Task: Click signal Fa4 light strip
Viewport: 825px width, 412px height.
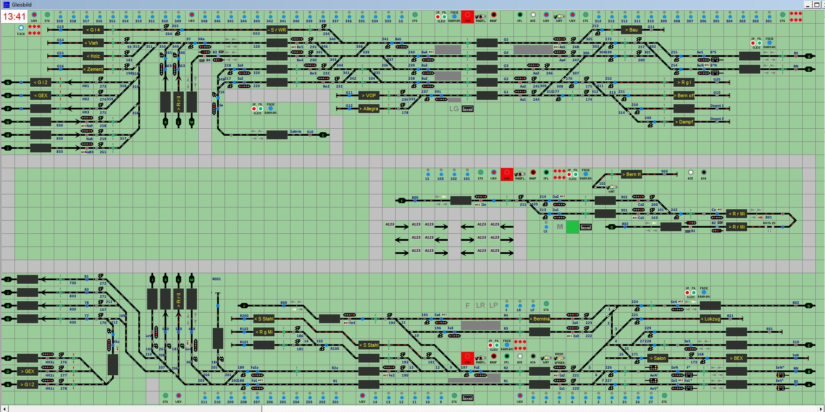Action: (441, 323)
